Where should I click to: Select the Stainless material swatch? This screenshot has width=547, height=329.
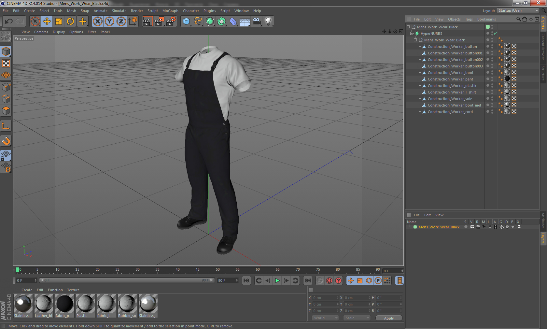[23, 306]
